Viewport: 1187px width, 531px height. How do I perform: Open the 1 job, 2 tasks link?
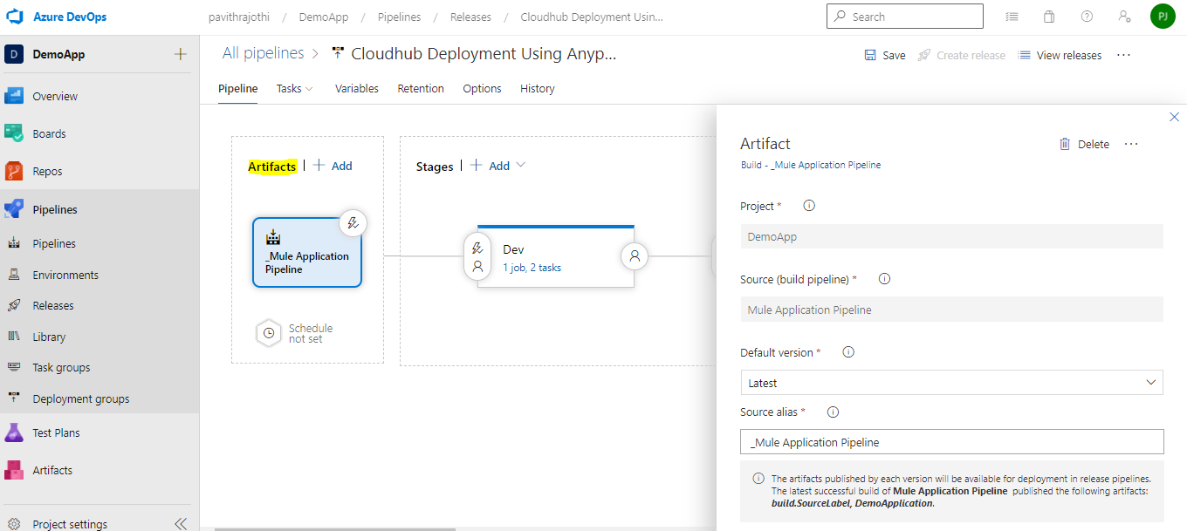(x=532, y=268)
